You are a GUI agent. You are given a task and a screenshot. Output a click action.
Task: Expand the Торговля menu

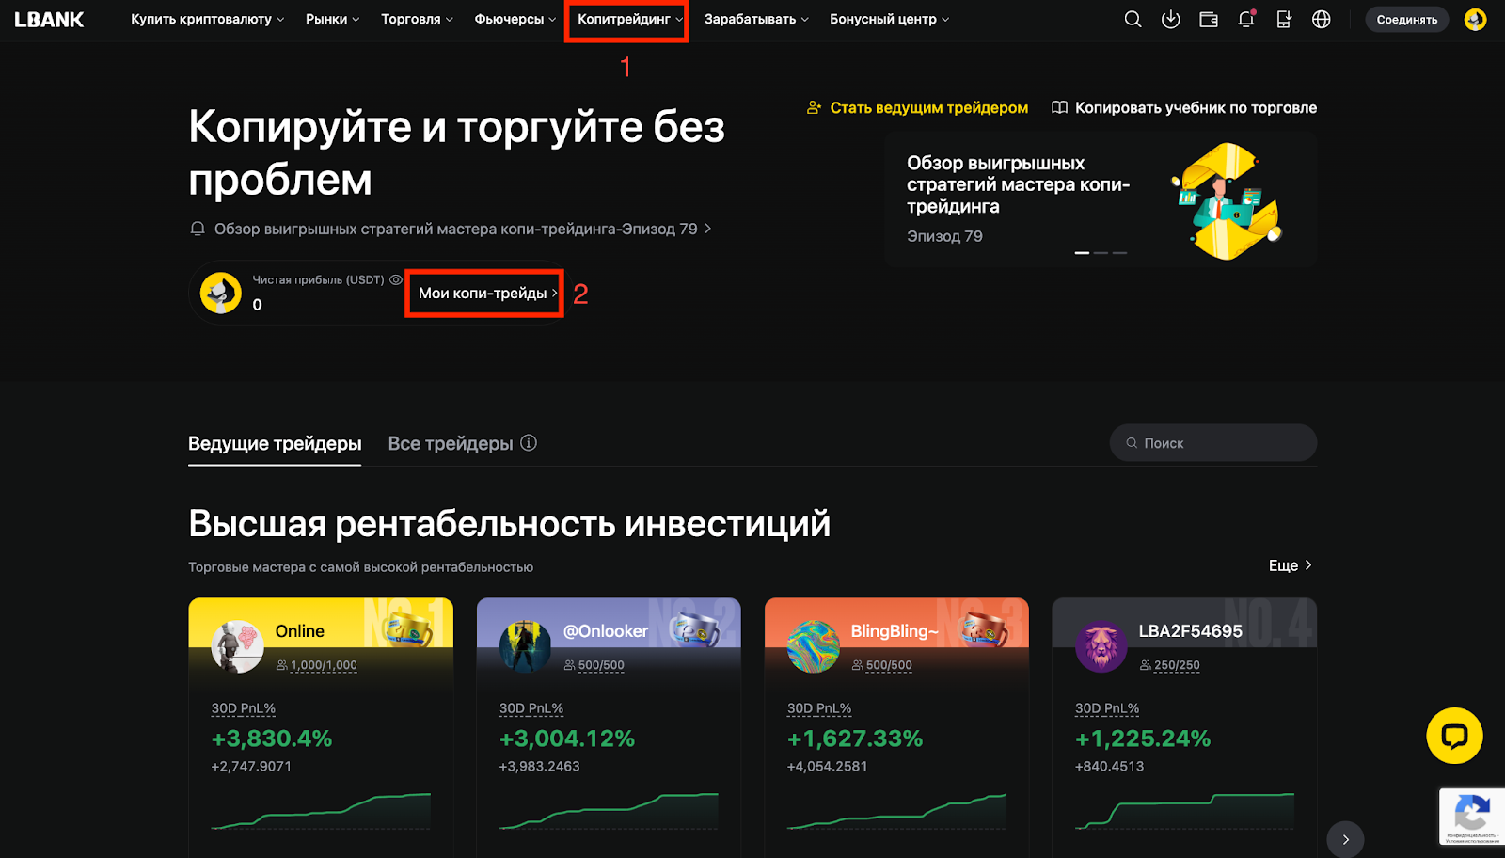tap(417, 19)
